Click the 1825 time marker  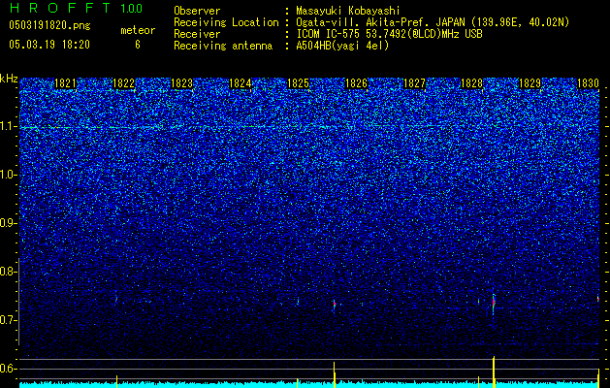298,83
